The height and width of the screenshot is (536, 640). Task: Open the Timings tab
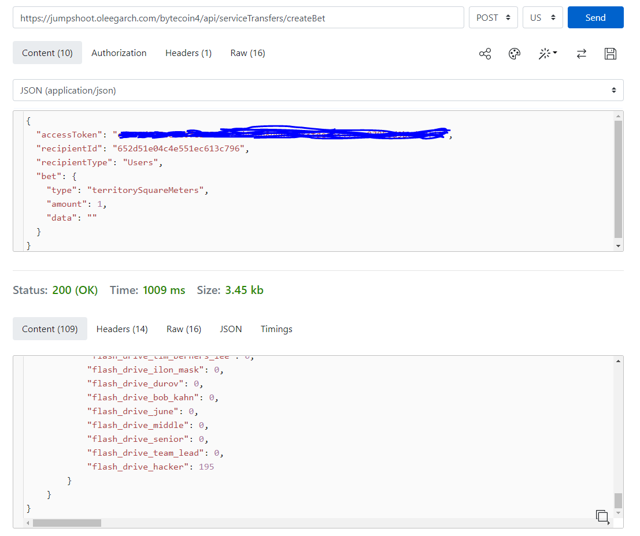point(276,329)
